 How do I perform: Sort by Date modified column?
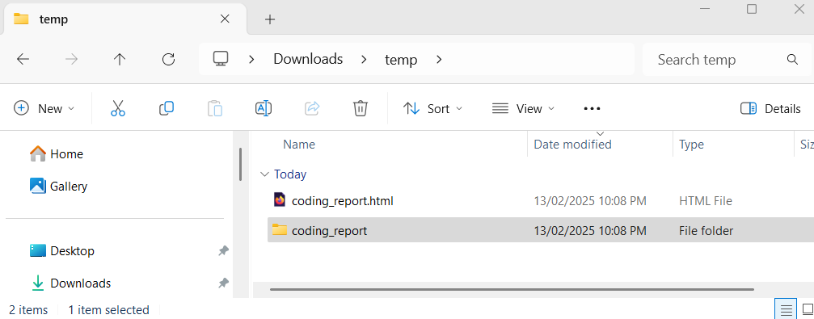pos(572,145)
